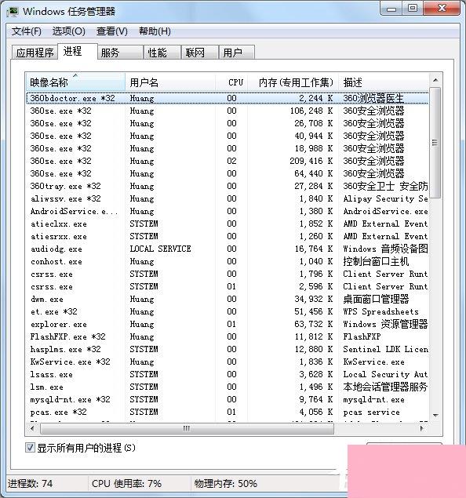Select the pcas.exe *32 process
466x498 pixels.
[x=228, y=412]
